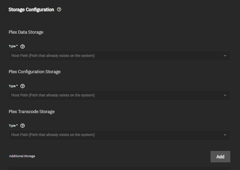
Task: Click the Additional Storage label
Action: click(22, 156)
